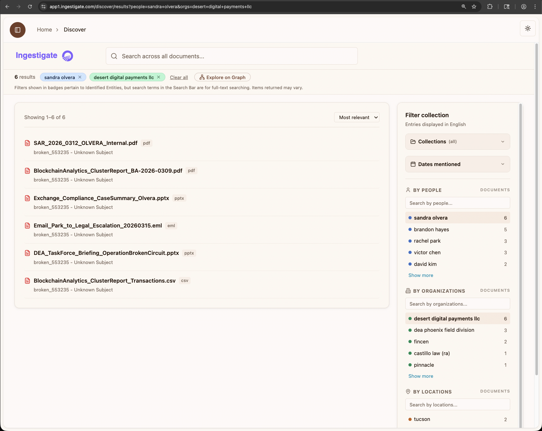Click the Dates mentioned calendar icon
542x431 pixels.
pyautogui.click(x=413, y=164)
